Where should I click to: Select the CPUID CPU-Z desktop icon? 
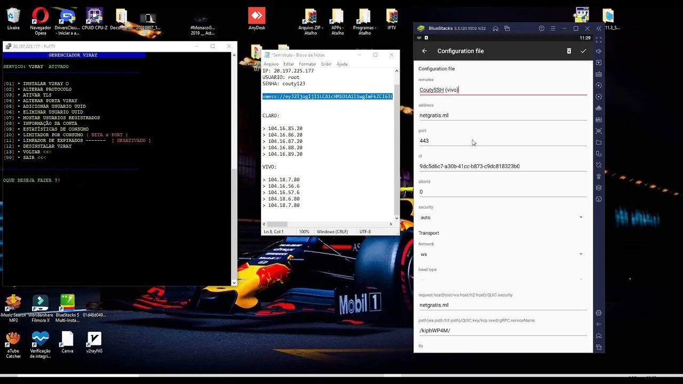(94, 19)
